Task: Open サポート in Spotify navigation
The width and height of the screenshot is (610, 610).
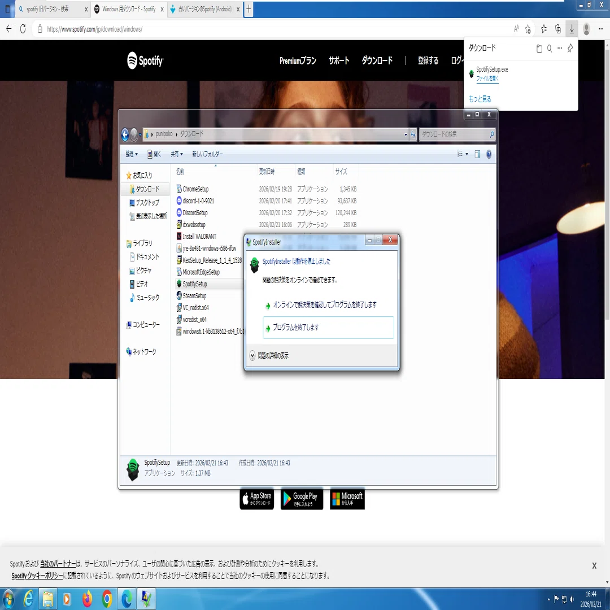Action: (339, 60)
